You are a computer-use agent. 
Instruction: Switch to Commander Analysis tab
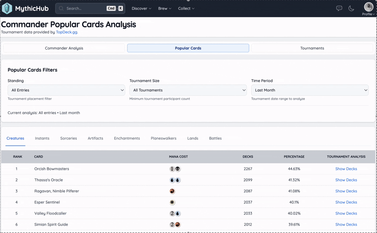click(x=64, y=48)
